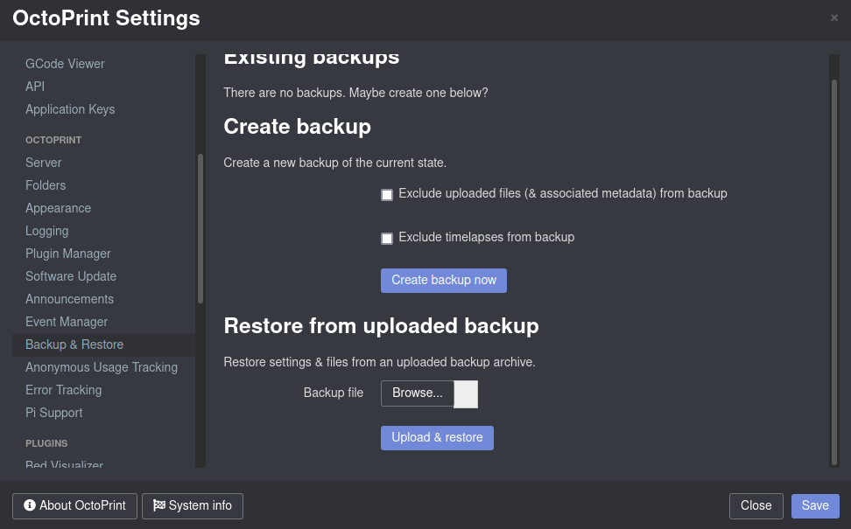
Task: Click the info icon on About OctoPrint
Action: 30,505
